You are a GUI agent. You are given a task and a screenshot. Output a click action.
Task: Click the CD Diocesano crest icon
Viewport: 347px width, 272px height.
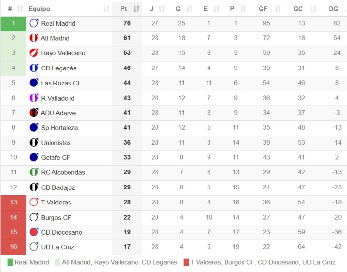point(34,232)
